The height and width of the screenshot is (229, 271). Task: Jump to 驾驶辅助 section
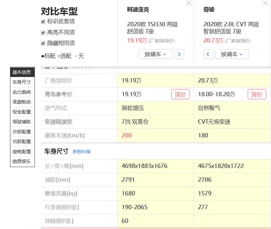click(x=22, y=121)
